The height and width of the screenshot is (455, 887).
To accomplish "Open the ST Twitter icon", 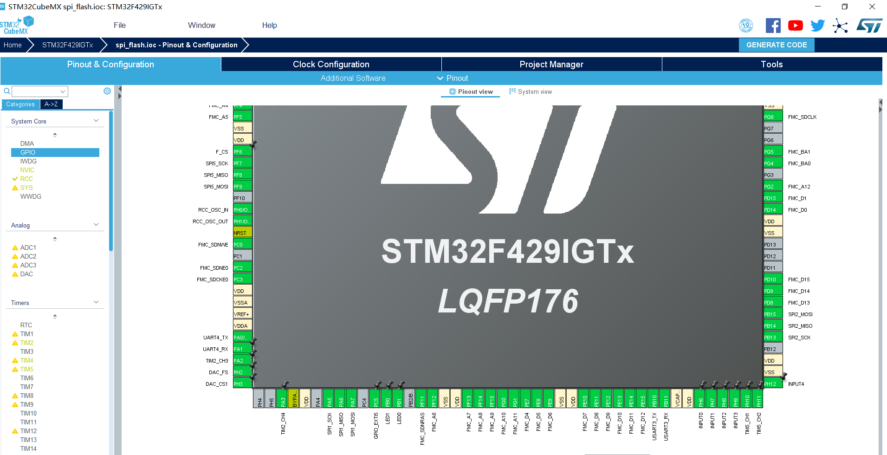I will click(x=817, y=26).
